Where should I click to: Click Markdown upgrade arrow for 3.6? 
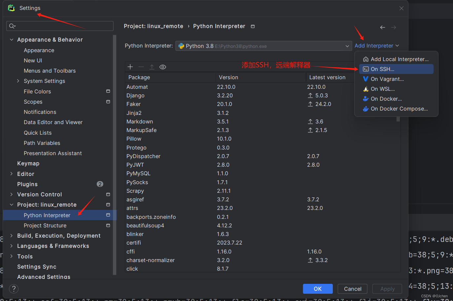pos(310,121)
